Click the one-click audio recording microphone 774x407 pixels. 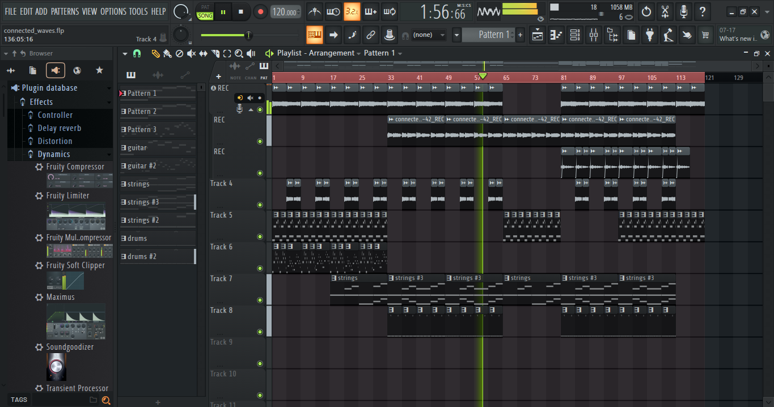click(x=684, y=11)
